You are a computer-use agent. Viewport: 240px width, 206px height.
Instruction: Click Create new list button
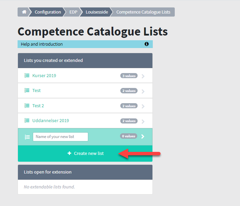(x=85, y=154)
